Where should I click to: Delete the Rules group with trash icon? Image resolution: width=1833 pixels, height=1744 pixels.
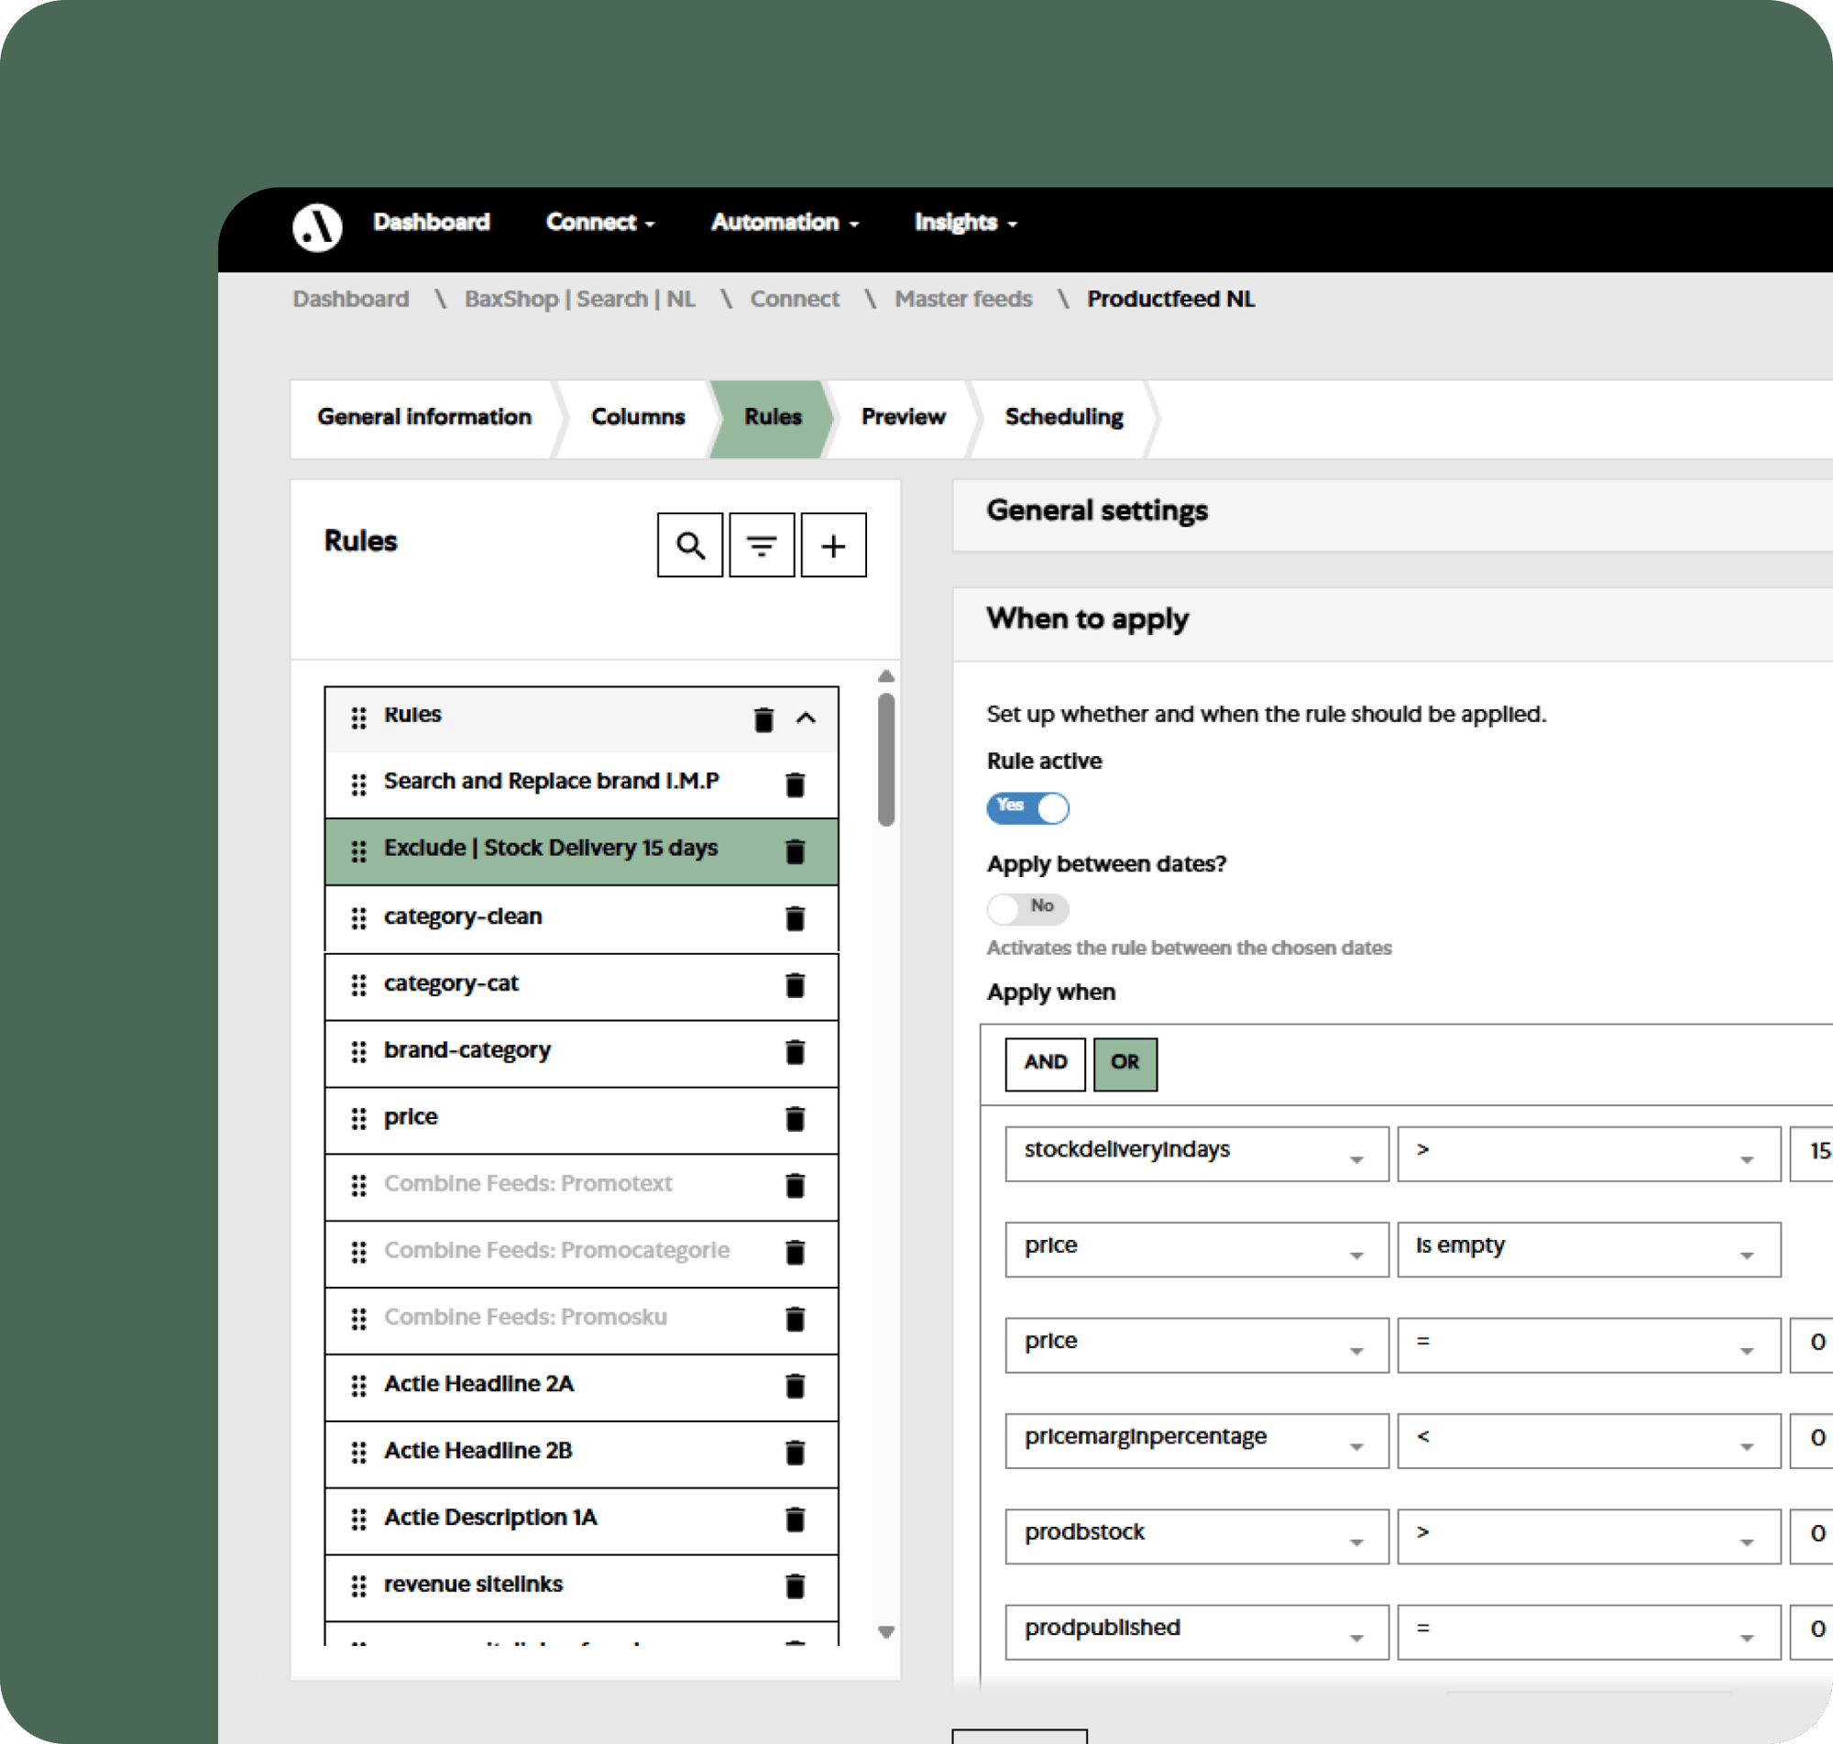(x=763, y=718)
